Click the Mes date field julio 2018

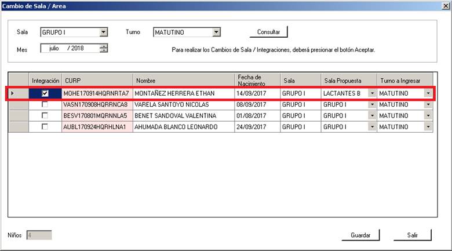(70, 49)
